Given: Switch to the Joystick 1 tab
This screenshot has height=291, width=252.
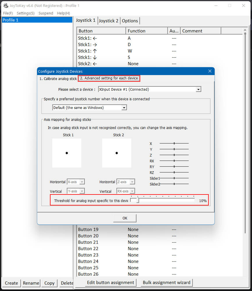Looking at the screenshot, I should coord(86,20).
